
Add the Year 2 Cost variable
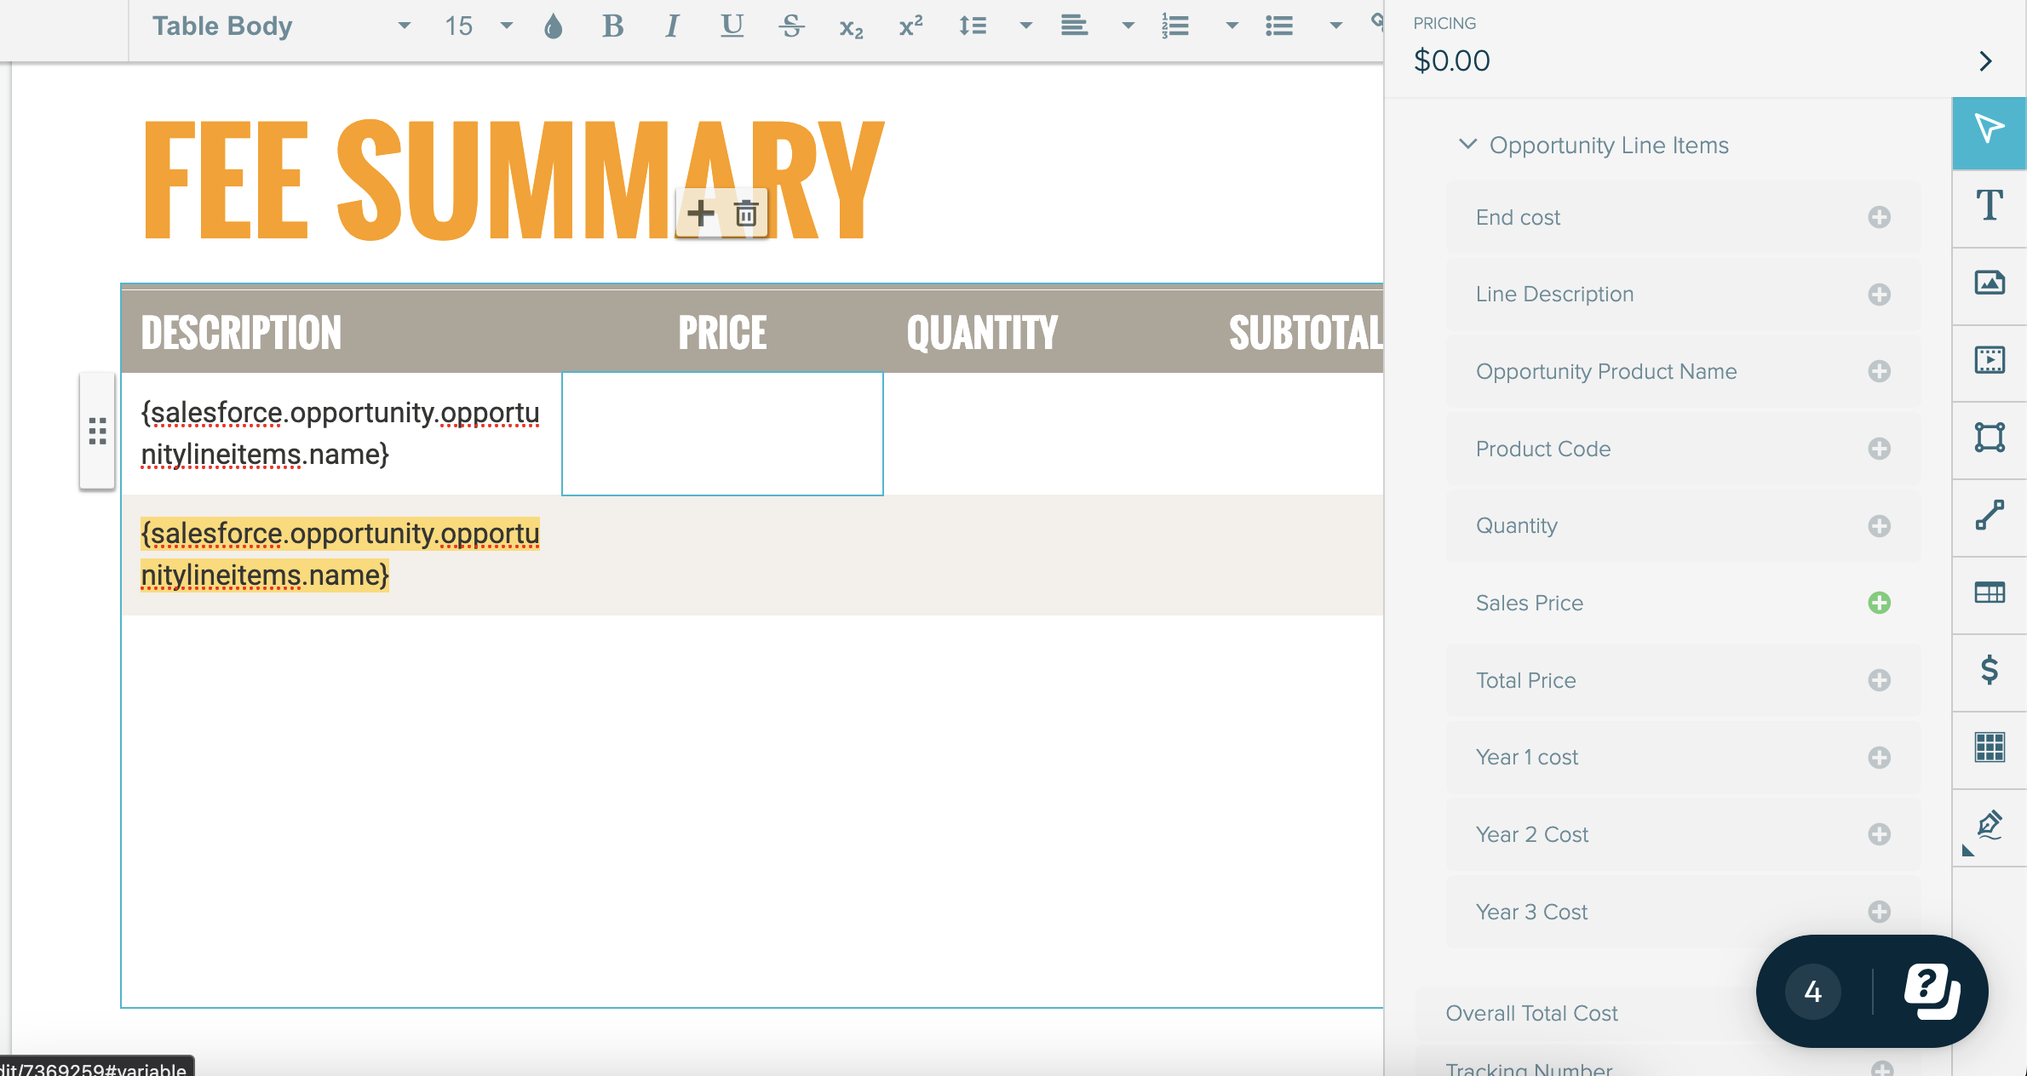1879,834
